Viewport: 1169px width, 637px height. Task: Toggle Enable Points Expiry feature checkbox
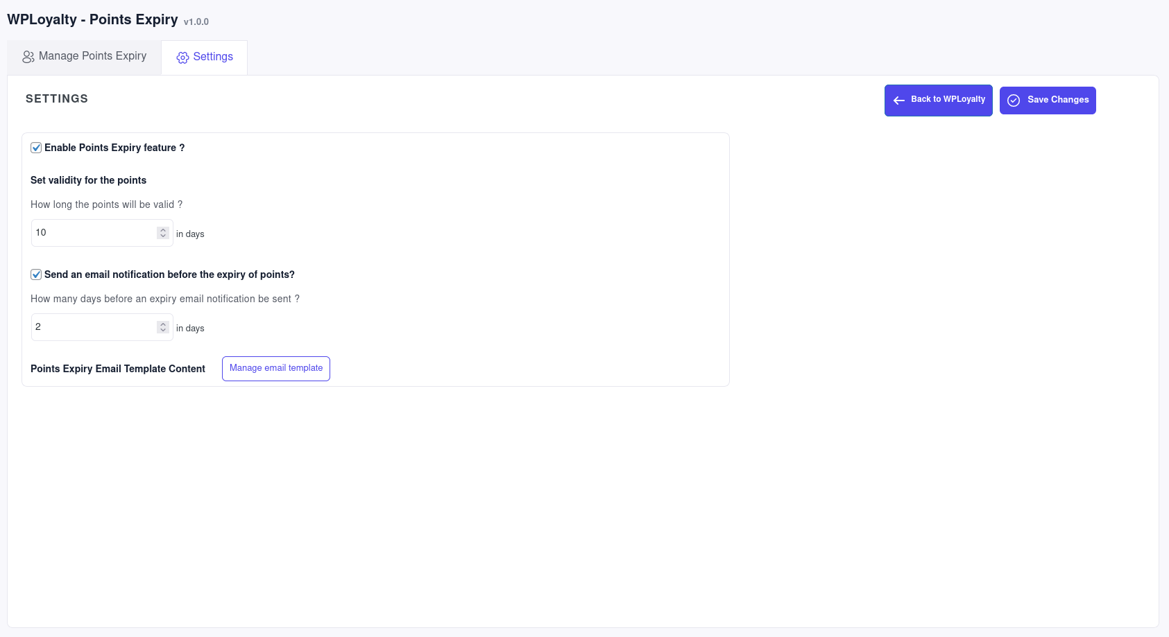coord(36,148)
